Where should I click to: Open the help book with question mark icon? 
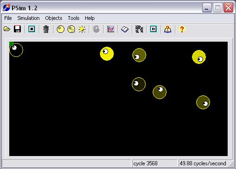tap(168, 29)
